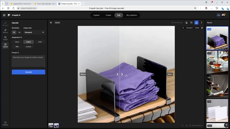Screen dimensions: 230x129
Task: Click the 2k tag above the image
Action: coord(183,28)
